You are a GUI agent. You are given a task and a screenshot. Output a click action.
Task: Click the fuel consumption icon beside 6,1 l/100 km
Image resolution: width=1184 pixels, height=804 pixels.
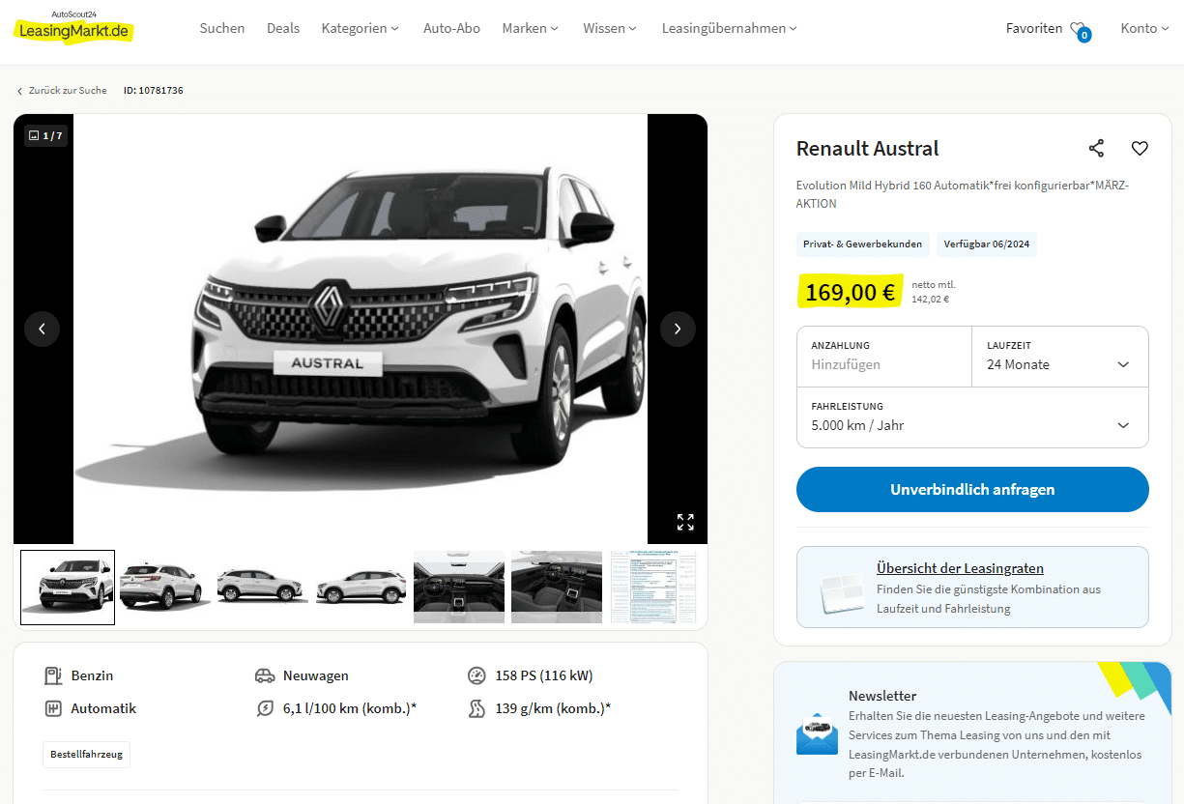[x=265, y=708]
